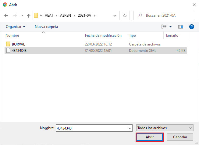Expand chevron between AEAT and A3REN
199x145 pixels.
[x=56, y=15]
